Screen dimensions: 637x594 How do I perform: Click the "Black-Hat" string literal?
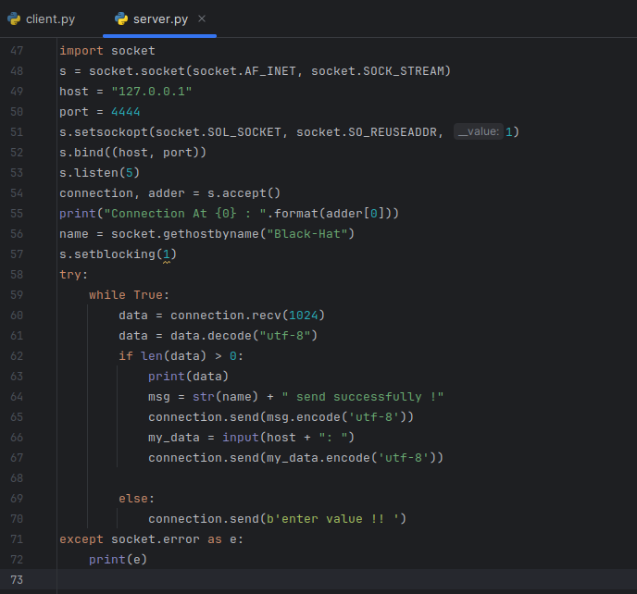pyautogui.click(x=307, y=233)
